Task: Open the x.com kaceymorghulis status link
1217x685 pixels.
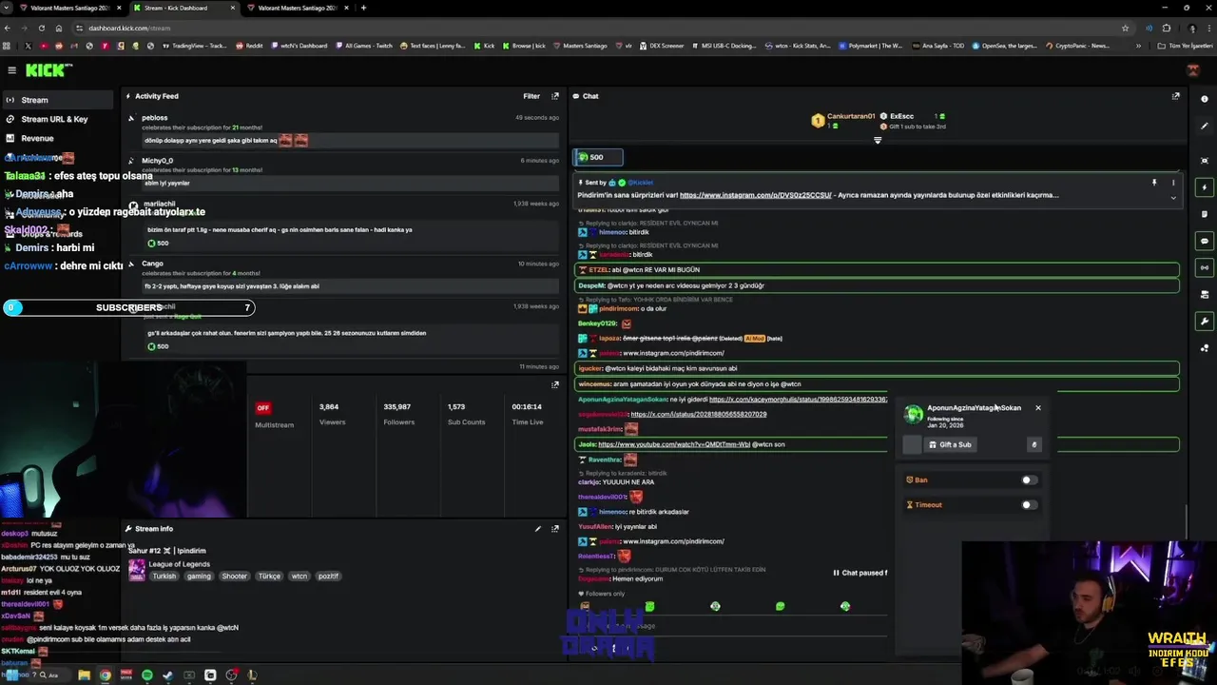Action: coord(798,400)
